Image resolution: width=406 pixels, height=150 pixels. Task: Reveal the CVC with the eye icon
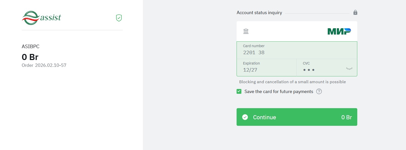[x=349, y=69]
